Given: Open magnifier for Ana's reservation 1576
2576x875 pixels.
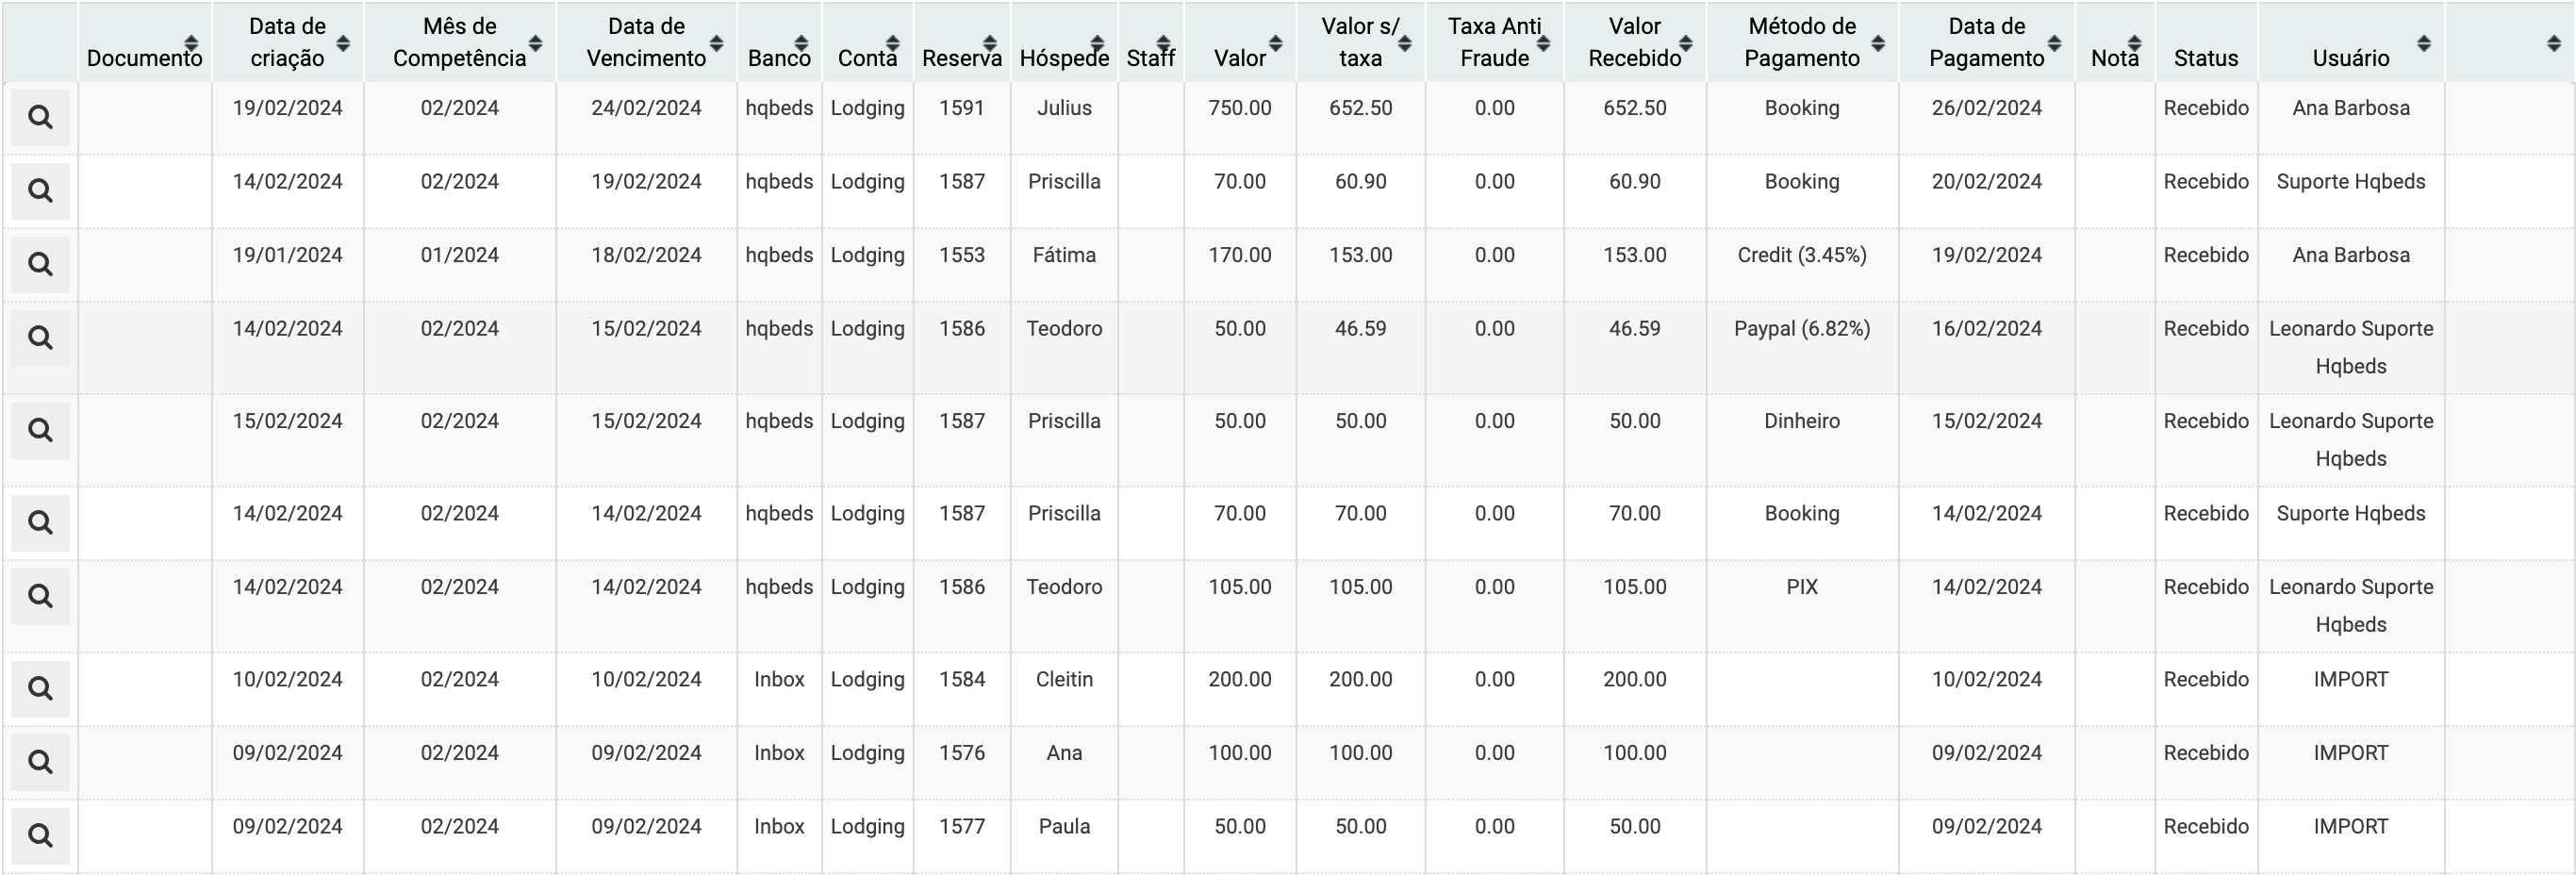Looking at the screenshot, I should pyautogui.click(x=40, y=763).
